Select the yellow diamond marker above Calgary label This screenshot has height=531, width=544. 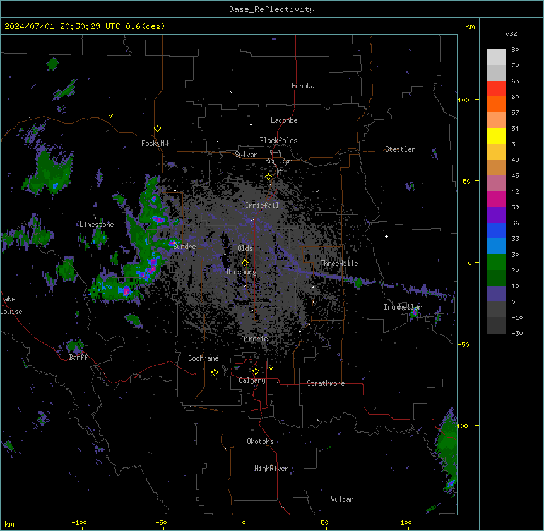256,371
